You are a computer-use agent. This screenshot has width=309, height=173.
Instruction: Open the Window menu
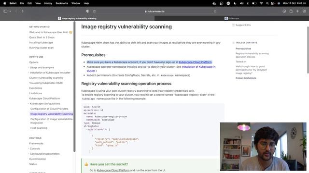point(76,3)
